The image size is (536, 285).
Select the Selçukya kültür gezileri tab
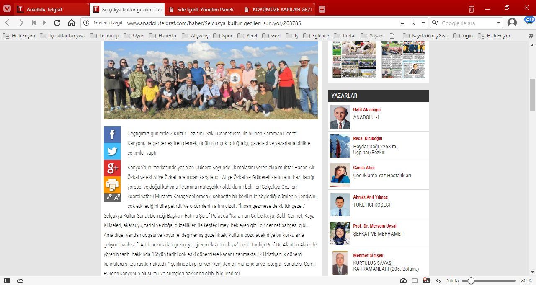(127, 9)
